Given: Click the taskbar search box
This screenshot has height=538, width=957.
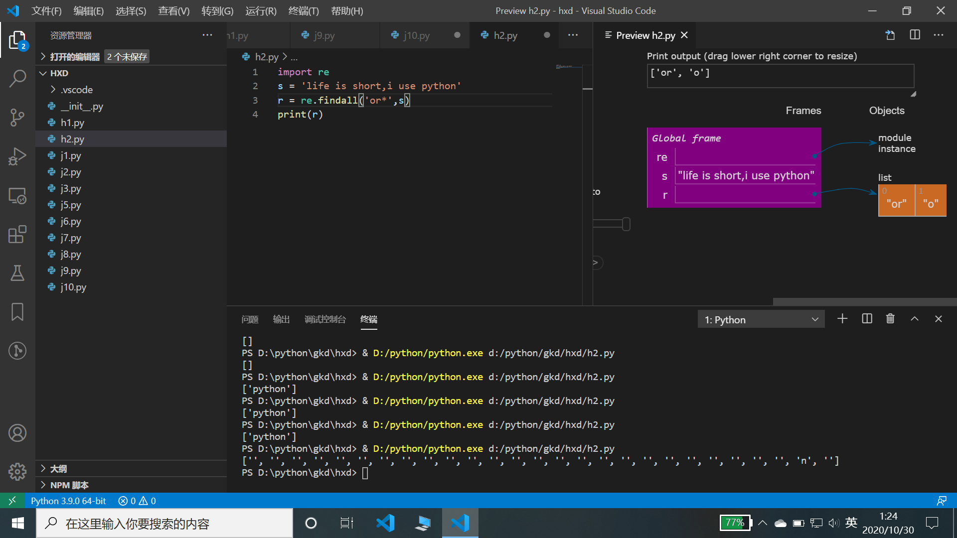Looking at the screenshot, I should (164, 523).
